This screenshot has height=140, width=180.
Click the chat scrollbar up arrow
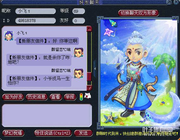click(89, 29)
